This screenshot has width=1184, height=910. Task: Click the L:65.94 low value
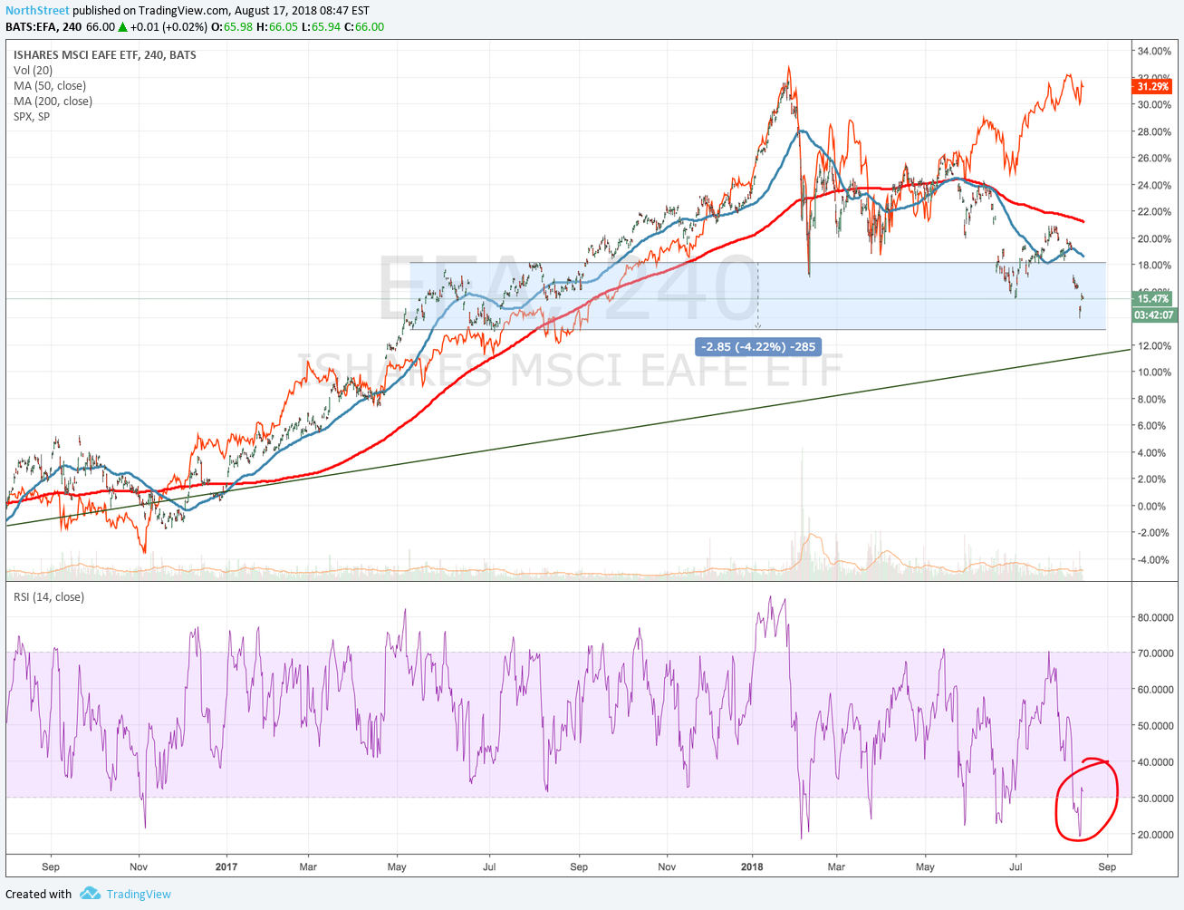click(322, 26)
